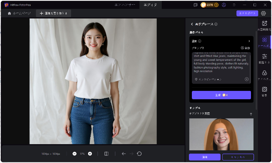Click the HitPaw FotorPea logo icon
Screen dimensions: 272x163
tap(7, 5)
